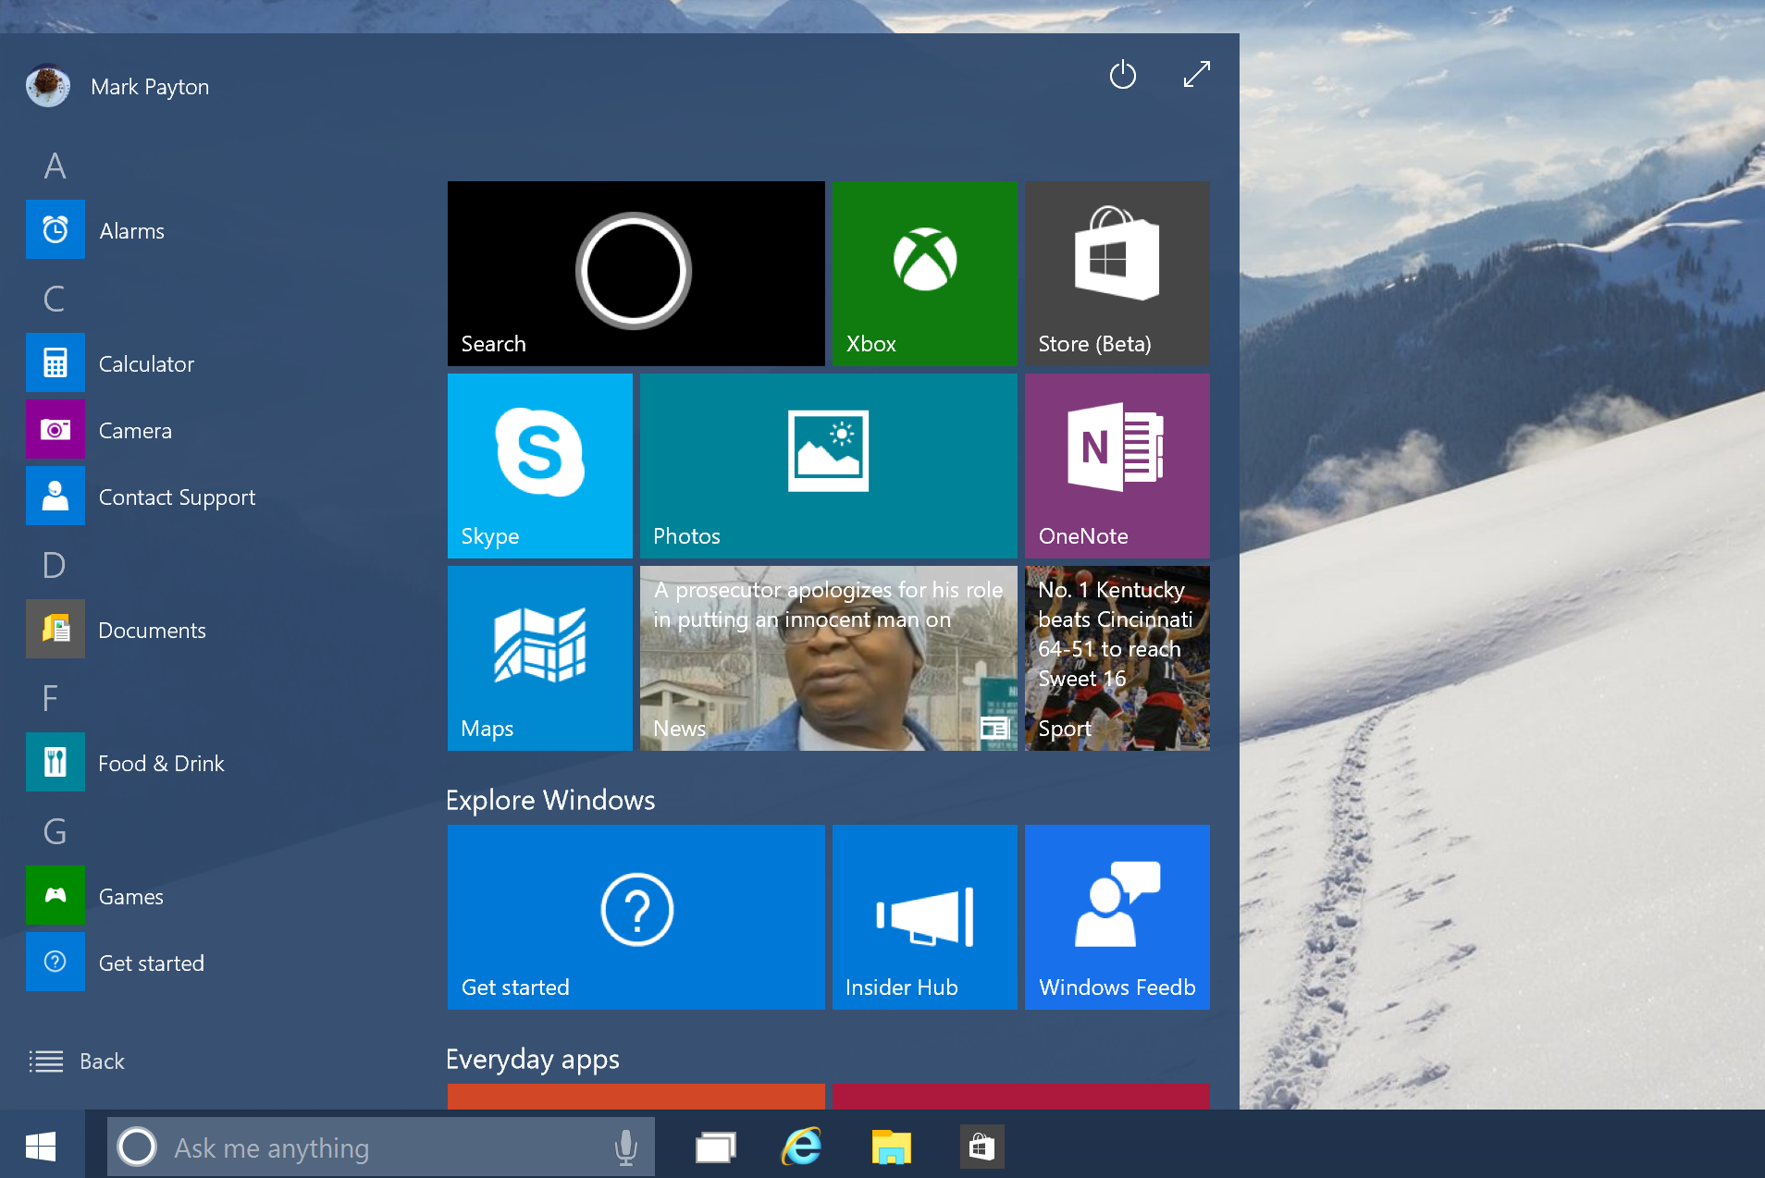Image resolution: width=1765 pixels, height=1178 pixels.
Task: Launch the Windows Feedback tile
Action: (x=1117, y=917)
